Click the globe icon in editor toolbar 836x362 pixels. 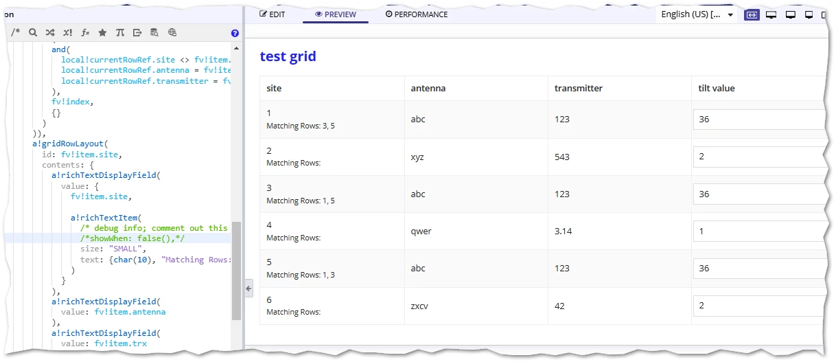click(172, 32)
